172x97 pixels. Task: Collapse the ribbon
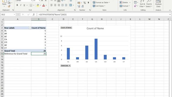(x=170, y=10)
